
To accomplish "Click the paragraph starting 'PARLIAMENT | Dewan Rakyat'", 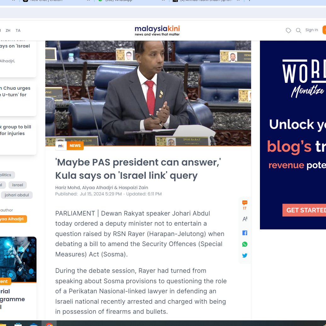I will point(140,234).
